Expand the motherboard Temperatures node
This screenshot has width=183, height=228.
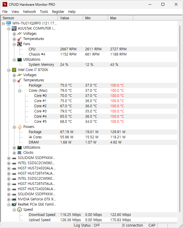pyautogui.click(x=14, y=39)
